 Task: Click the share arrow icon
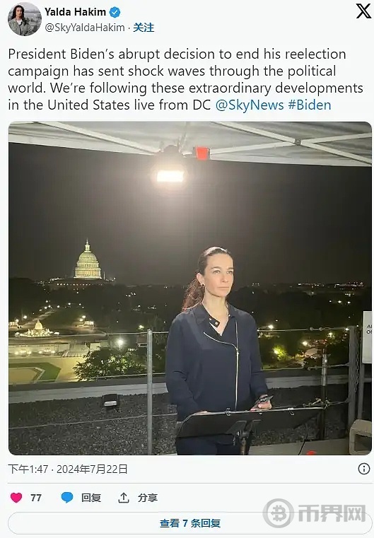point(124,498)
